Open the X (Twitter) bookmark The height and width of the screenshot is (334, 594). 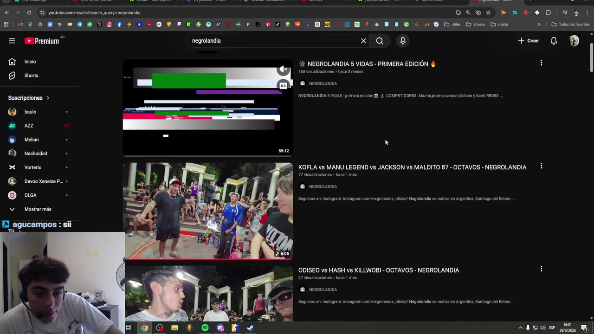pos(99,24)
